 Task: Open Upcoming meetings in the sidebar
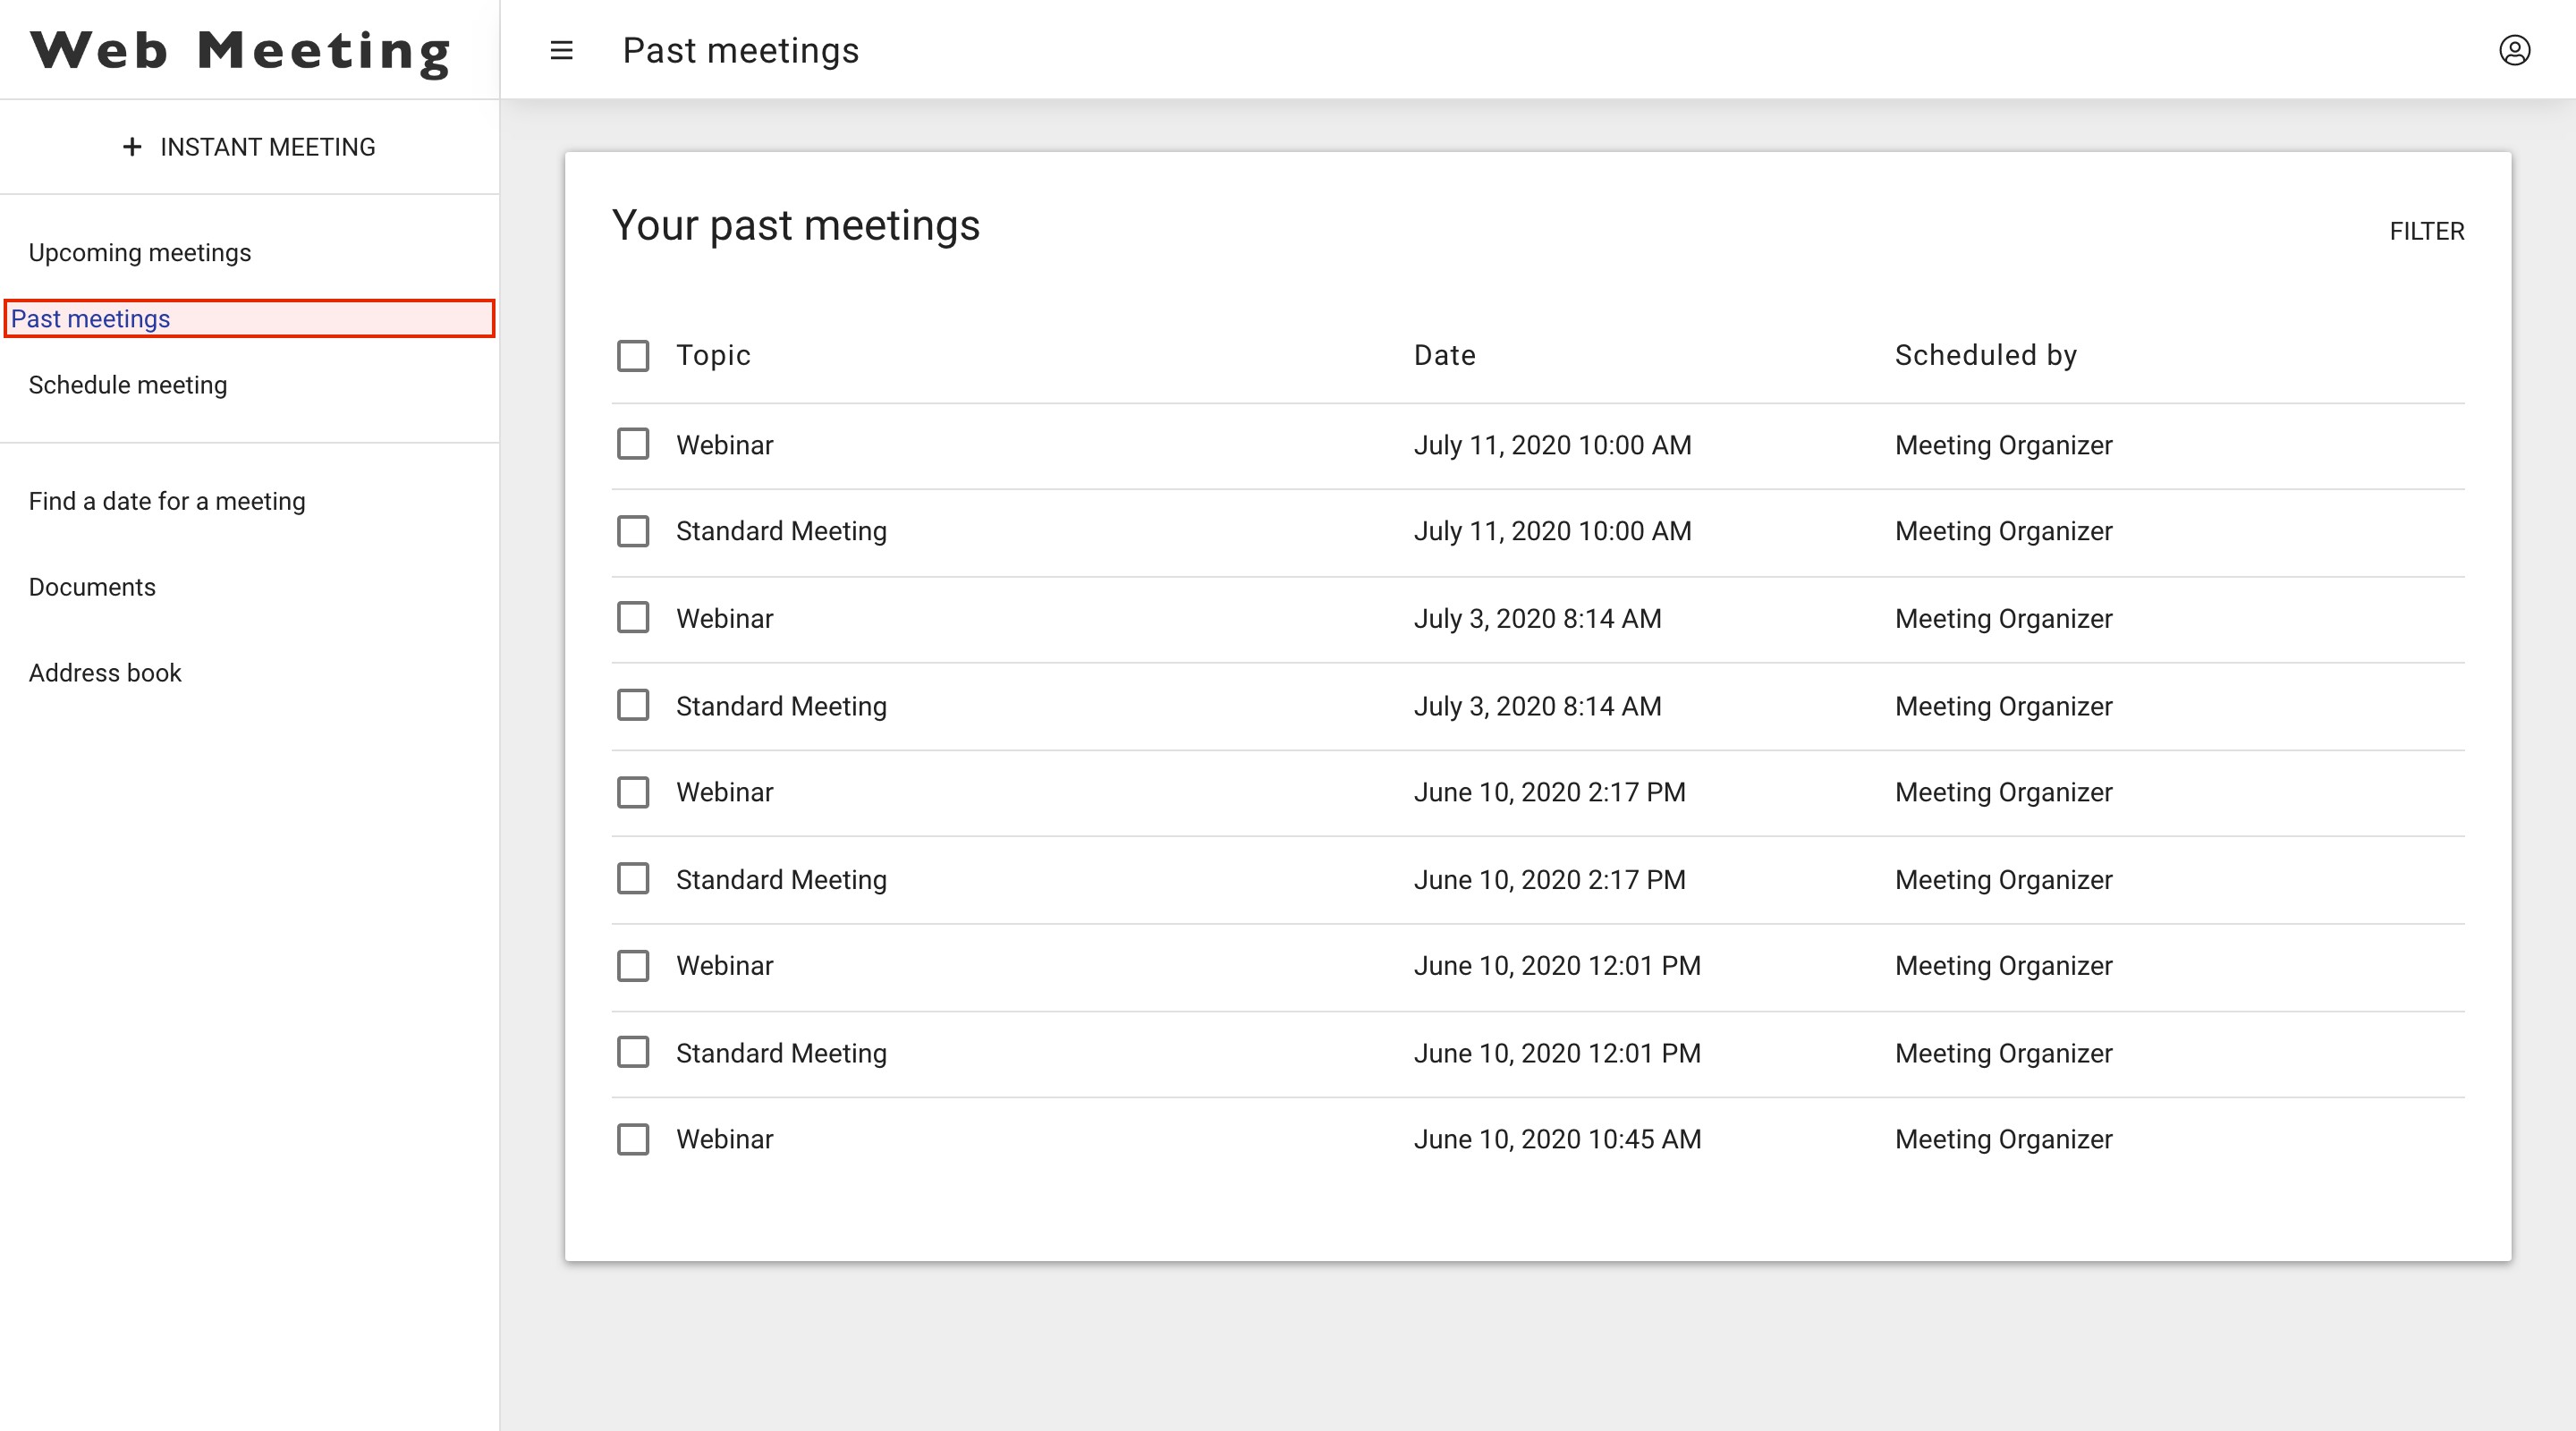pyautogui.click(x=140, y=252)
